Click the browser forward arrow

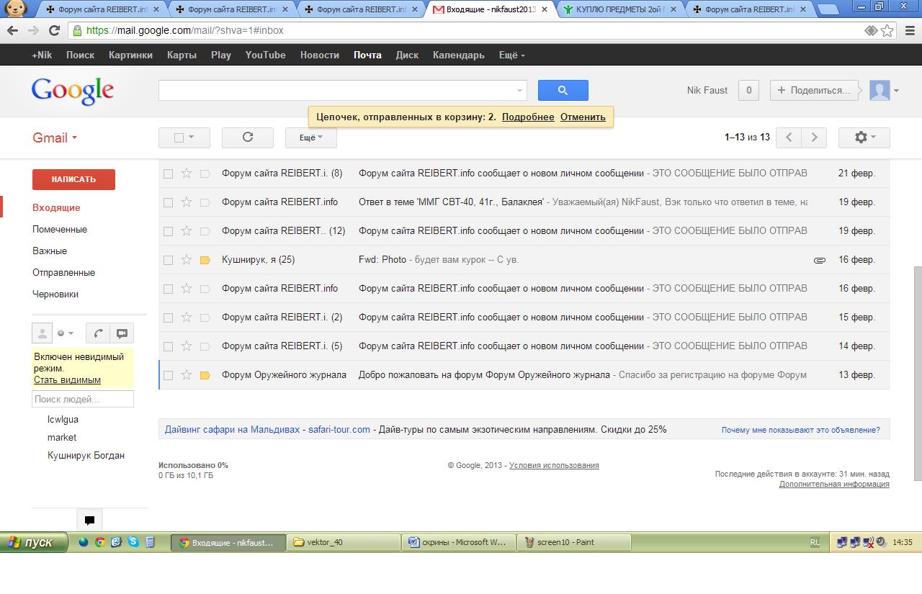click(33, 31)
